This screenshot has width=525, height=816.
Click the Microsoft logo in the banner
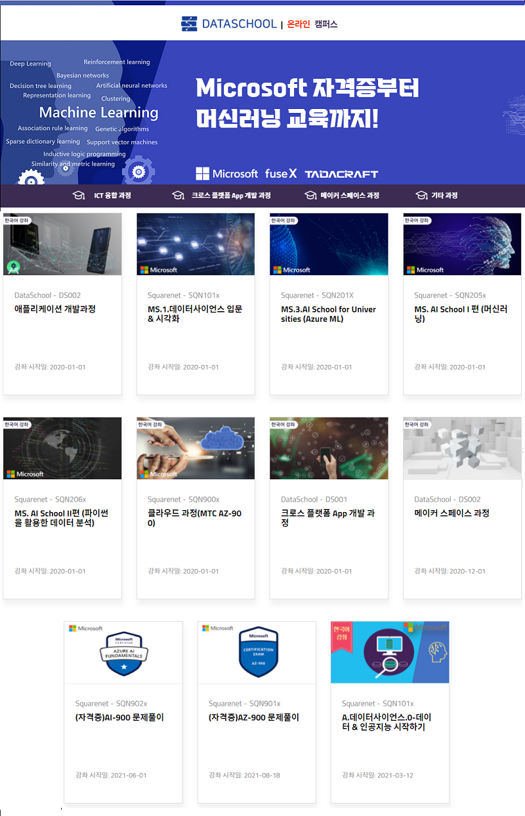227,173
